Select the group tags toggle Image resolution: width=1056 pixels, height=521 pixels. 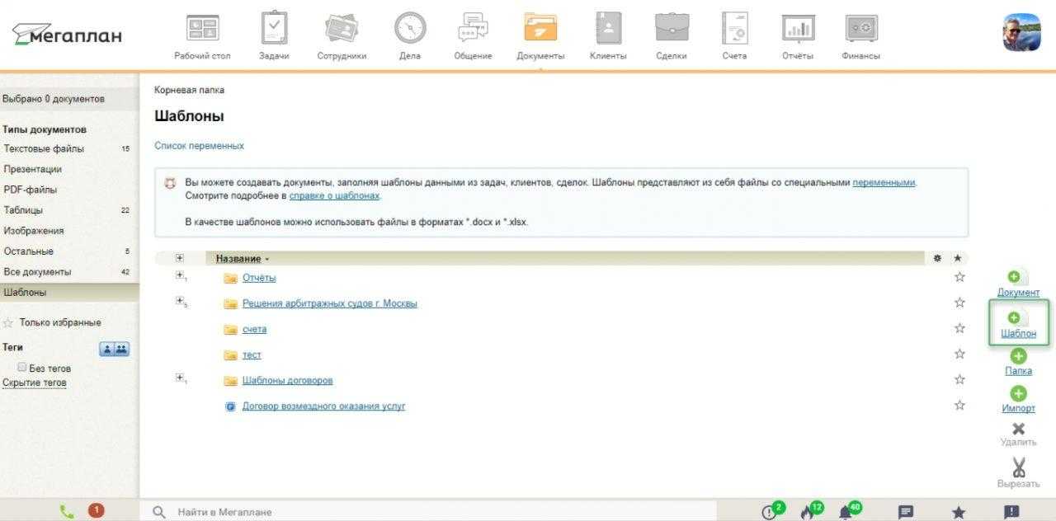(x=121, y=349)
